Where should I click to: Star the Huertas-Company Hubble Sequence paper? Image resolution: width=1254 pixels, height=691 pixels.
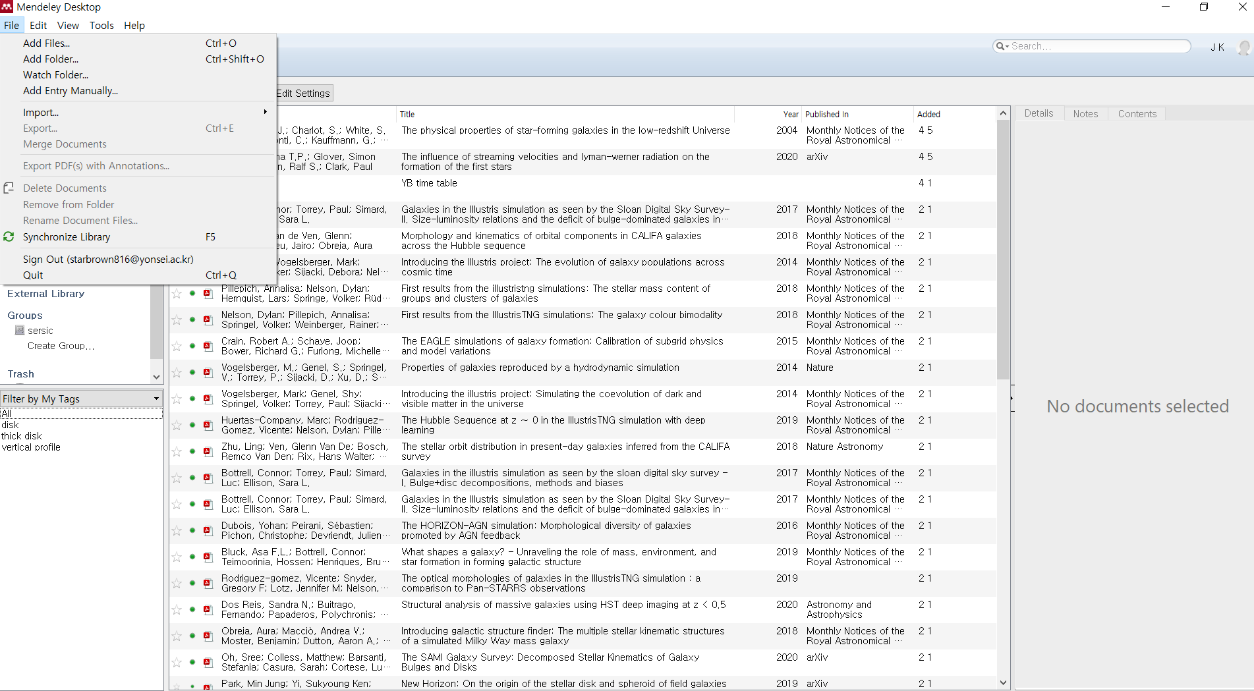point(177,425)
